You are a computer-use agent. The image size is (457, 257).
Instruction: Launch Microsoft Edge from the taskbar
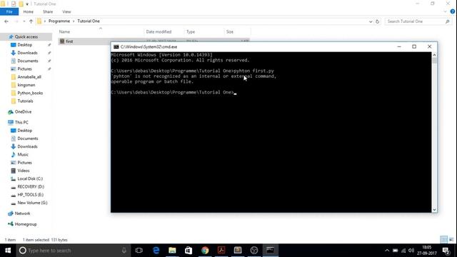156,251
